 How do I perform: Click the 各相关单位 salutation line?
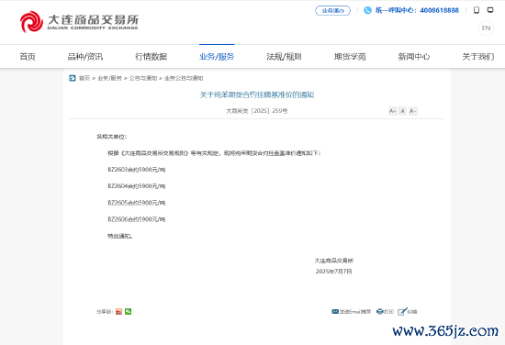(x=112, y=137)
